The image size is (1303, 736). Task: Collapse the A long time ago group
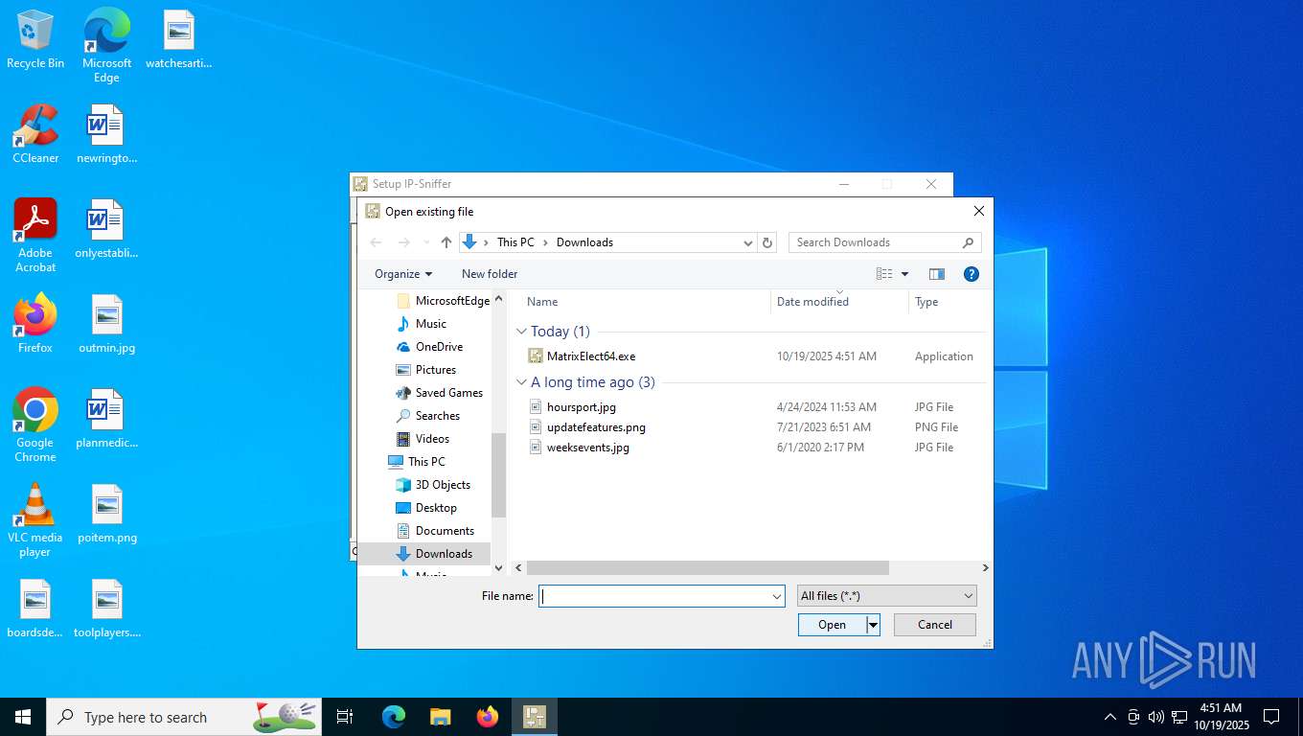coord(522,382)
